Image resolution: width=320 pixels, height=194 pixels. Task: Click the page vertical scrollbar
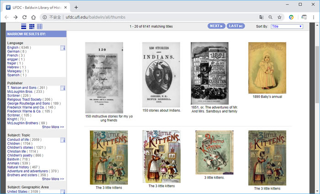(317, 75)
